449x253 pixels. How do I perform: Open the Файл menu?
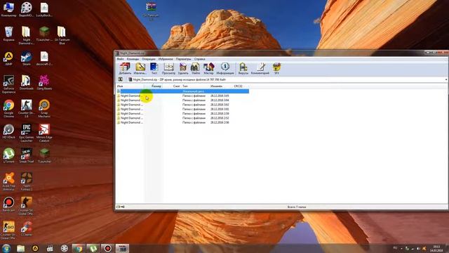pos(120,59)
